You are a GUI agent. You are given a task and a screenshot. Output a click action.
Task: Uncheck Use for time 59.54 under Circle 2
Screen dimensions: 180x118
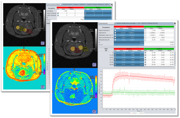coord(145,64)
